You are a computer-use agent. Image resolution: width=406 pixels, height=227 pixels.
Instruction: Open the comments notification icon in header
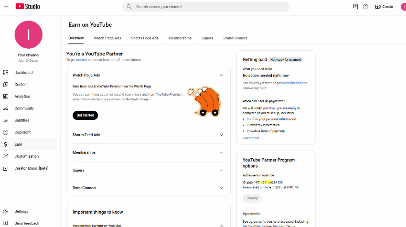tap(355, 7)
